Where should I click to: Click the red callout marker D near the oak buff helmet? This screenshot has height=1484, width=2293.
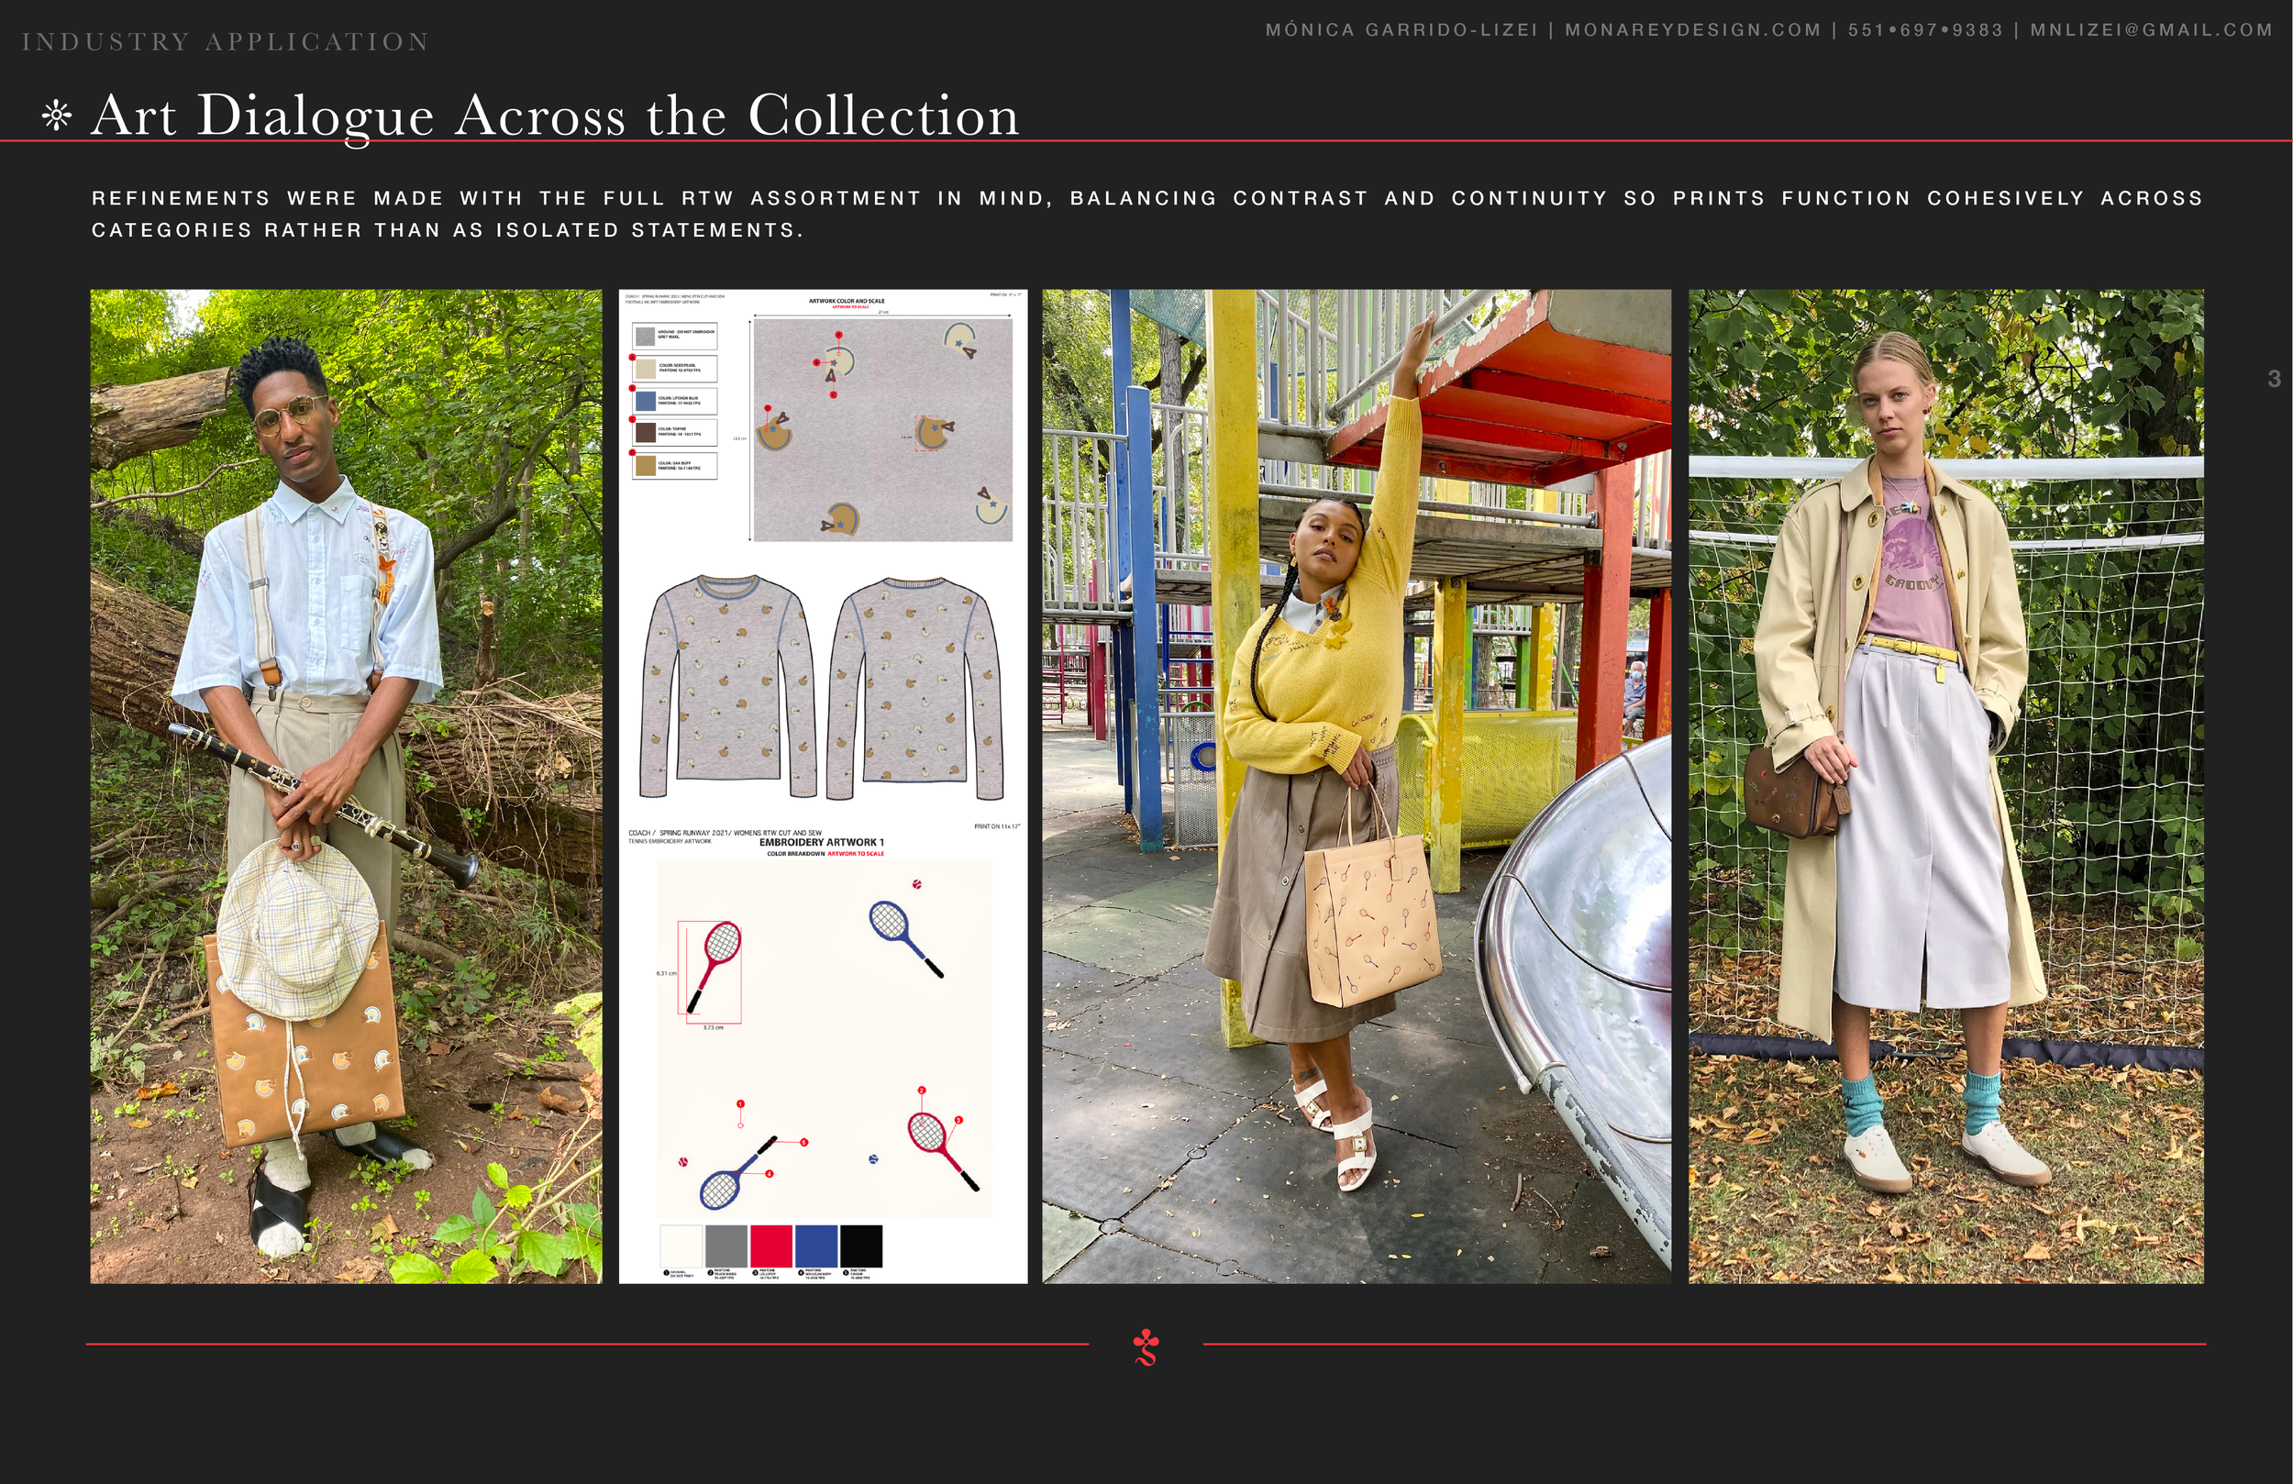(x=767, y=408)
